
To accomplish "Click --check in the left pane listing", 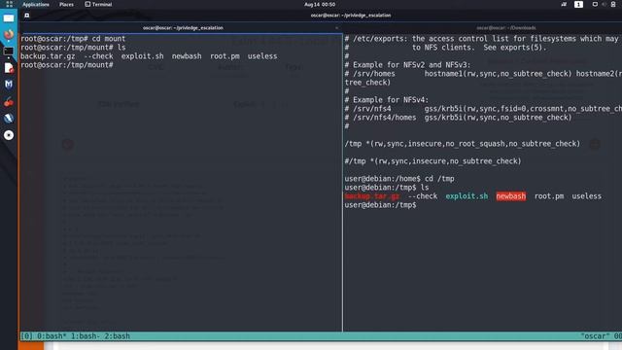I will 98,56.
